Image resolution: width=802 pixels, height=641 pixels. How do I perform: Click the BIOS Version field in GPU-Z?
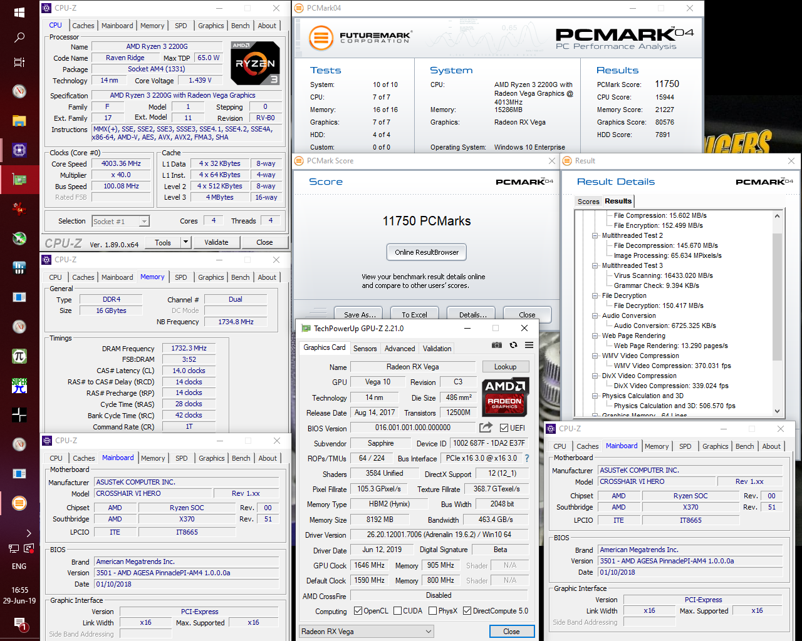413,428
